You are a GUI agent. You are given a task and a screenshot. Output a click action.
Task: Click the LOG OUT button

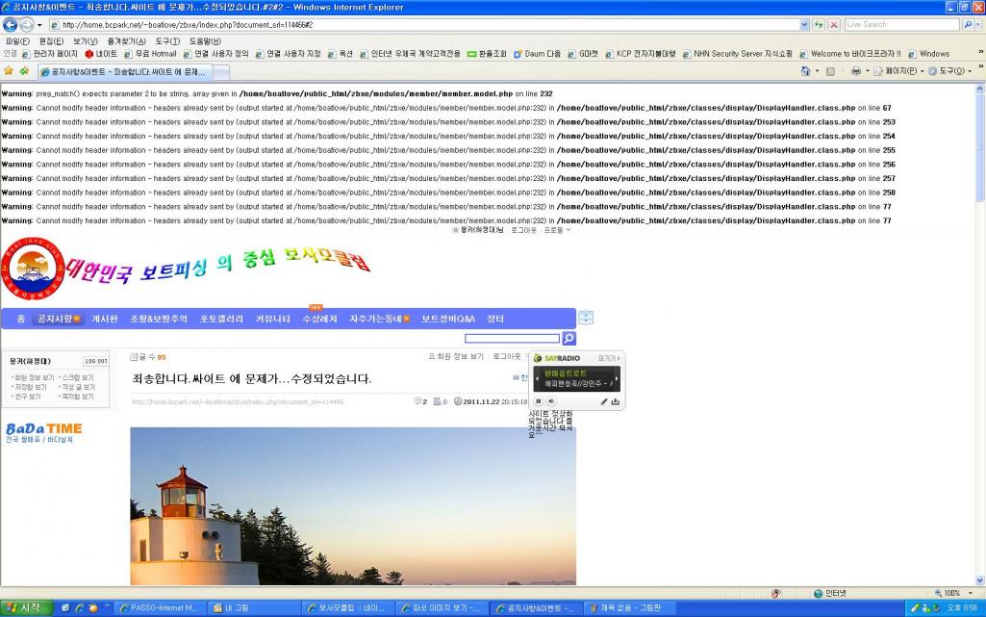(96, 361)
